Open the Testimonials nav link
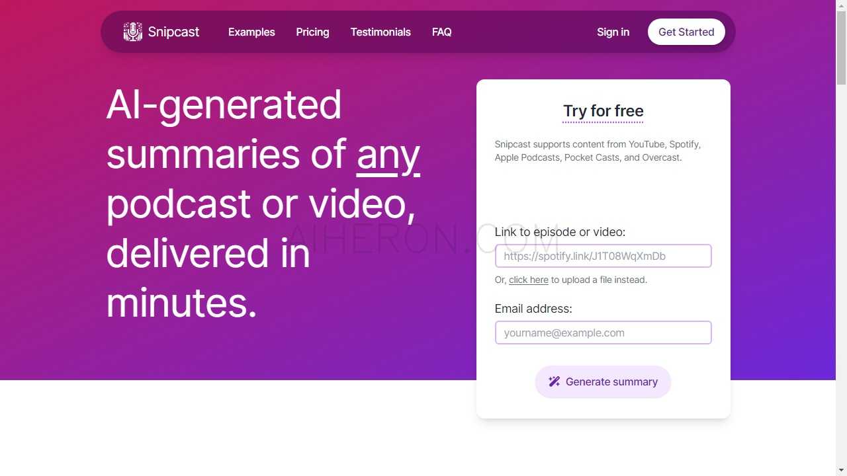The image size is (847, 476). 380,32
